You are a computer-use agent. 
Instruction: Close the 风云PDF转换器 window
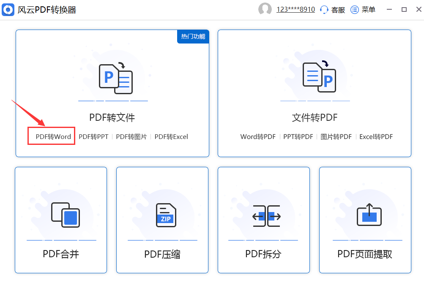click(x=419, y=9)
